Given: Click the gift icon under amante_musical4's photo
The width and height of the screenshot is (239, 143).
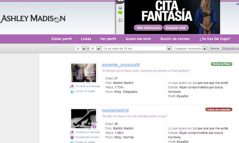Looking at the screenshot, I should pos(72,91).
